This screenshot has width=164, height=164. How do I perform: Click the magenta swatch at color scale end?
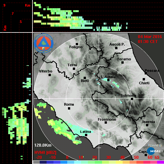click(160, 162)
